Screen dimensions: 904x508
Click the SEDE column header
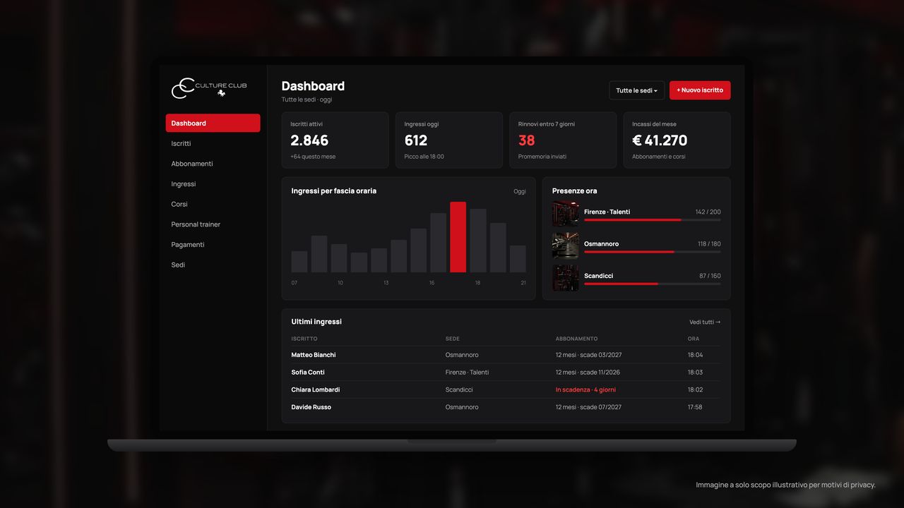click(453, 339)
